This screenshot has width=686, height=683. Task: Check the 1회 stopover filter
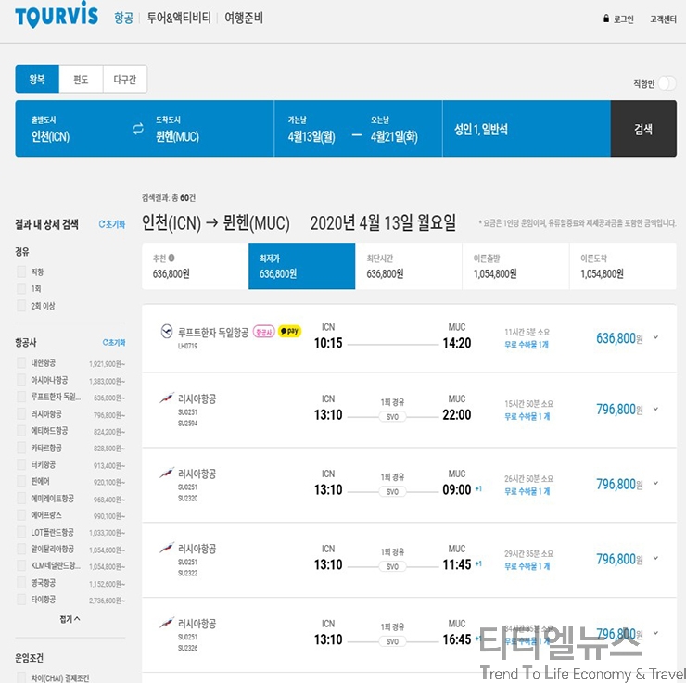click(x=21, y=288)
